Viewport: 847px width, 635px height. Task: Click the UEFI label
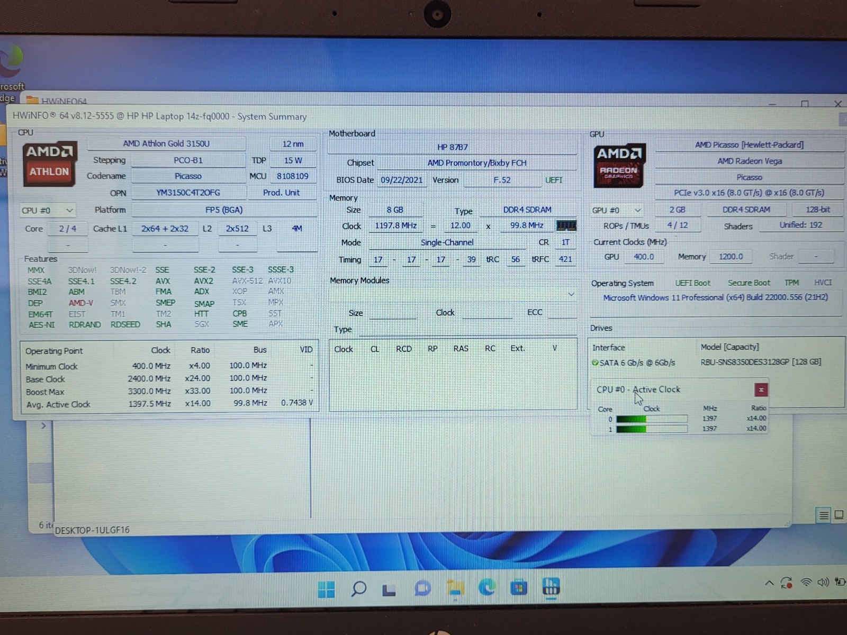[x=554, y=180]
